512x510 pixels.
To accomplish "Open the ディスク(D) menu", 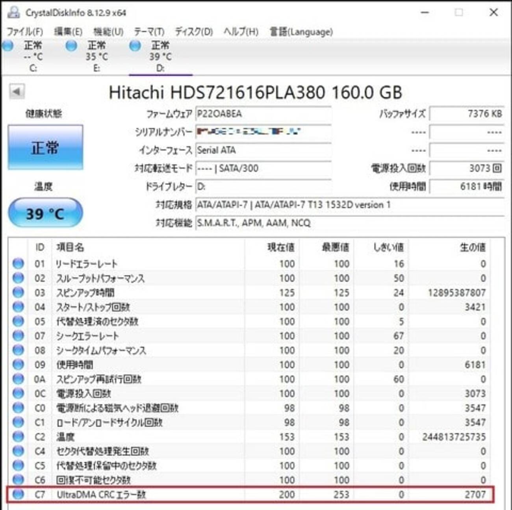I will click(x=194, y=32).
